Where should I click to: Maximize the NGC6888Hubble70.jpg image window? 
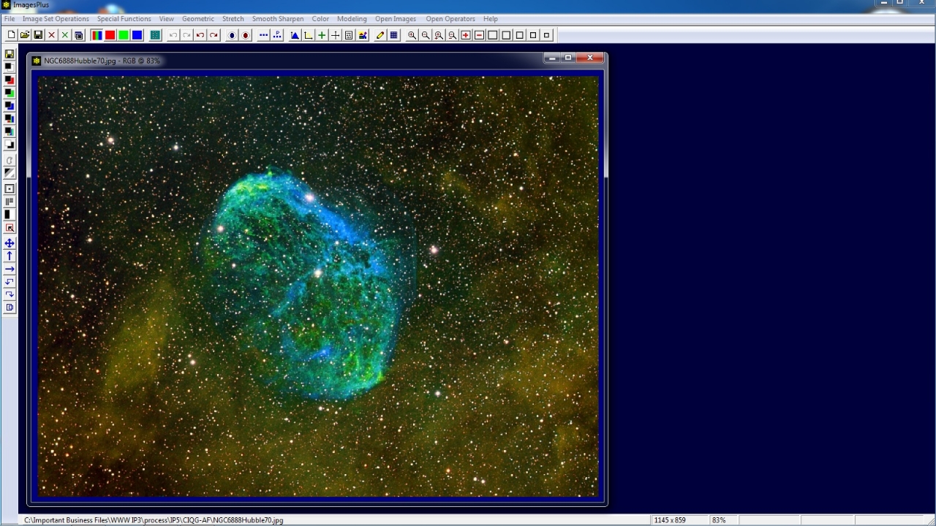[x=568, y=58]
